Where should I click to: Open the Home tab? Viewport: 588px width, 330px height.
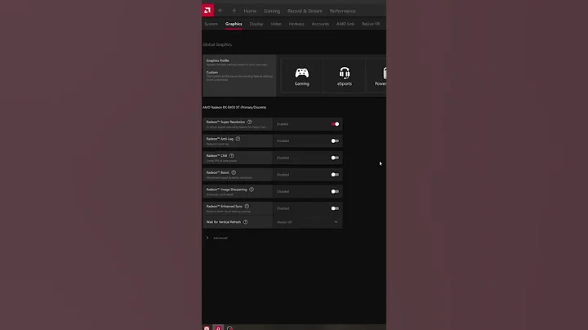250,11
